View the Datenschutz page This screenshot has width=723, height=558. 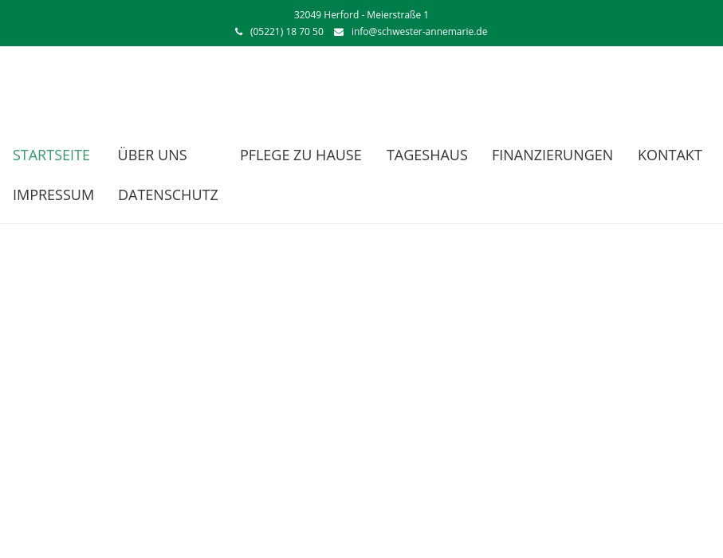[x=167, y=195]
